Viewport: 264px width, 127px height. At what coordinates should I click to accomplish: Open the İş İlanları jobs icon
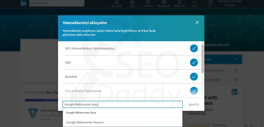click(x=148, y=4)
